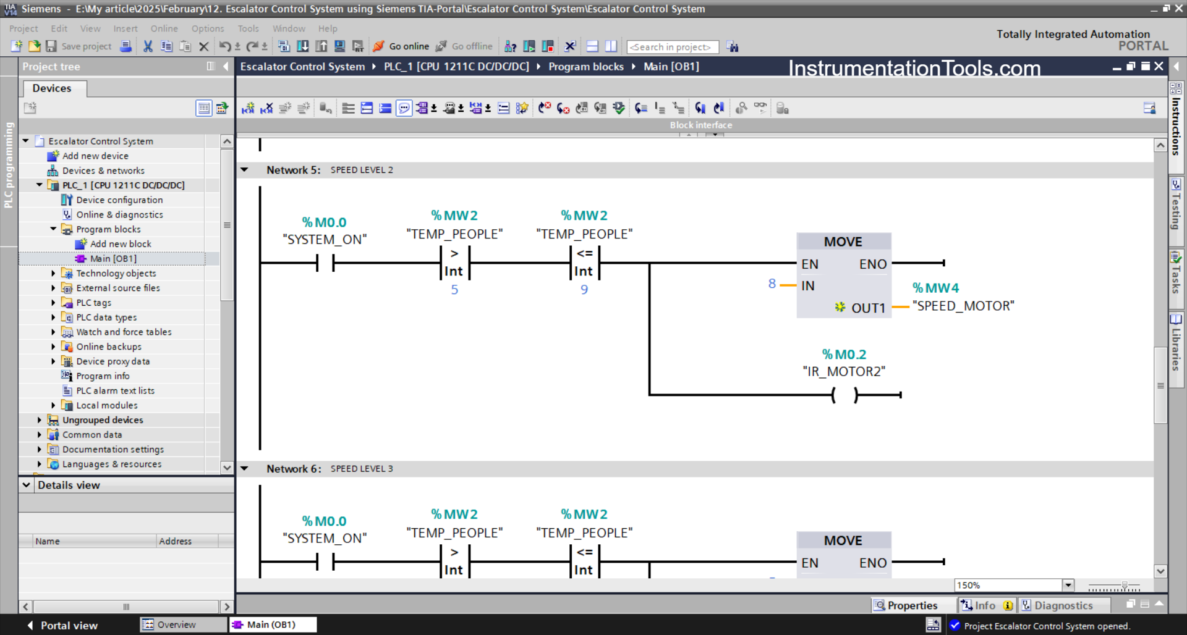The image size is (1187, 635).
Task: Click the Delete X icon in toolbar
Action: [x=203, y=46]
